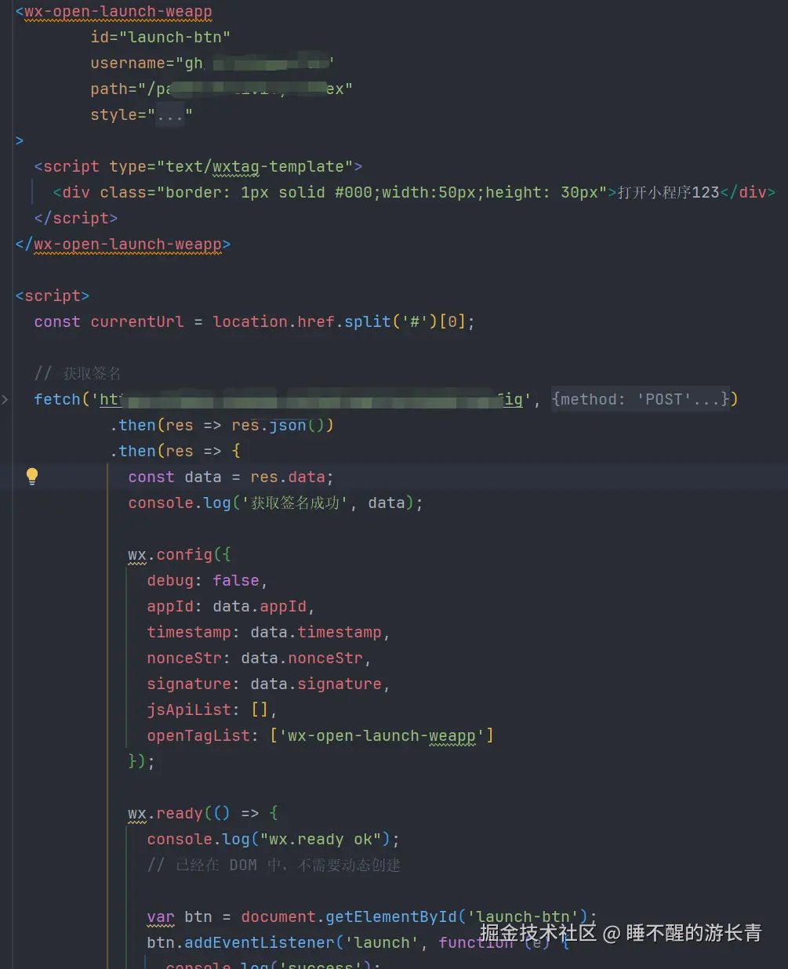The width and height of the screenshot is (788, 969).
Task: Click the // 获取签名 comment line
Action: click(78, 374)
